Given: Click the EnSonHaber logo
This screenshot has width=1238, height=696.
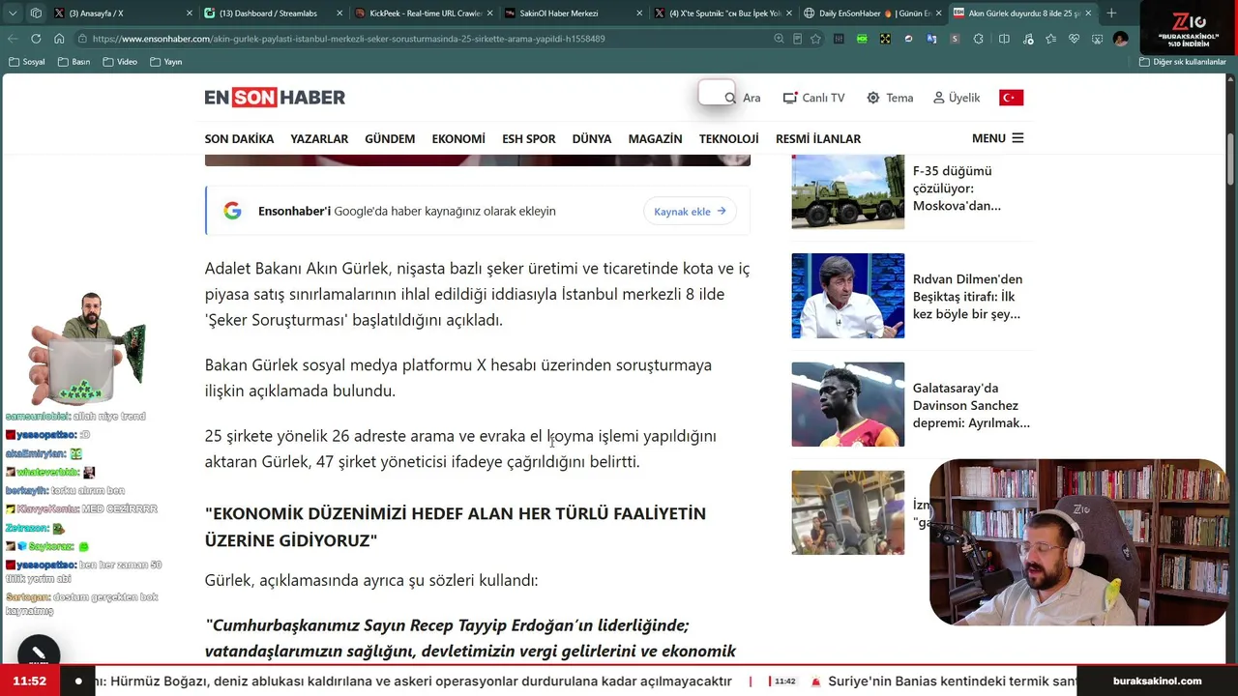Looking at the screenshot, I should click(x=275, y=98).
